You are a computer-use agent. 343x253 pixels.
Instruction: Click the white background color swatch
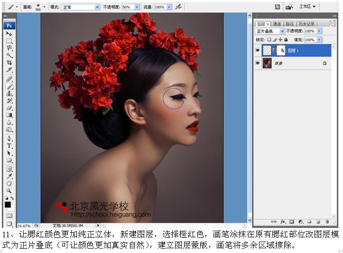tap(12, 209)
